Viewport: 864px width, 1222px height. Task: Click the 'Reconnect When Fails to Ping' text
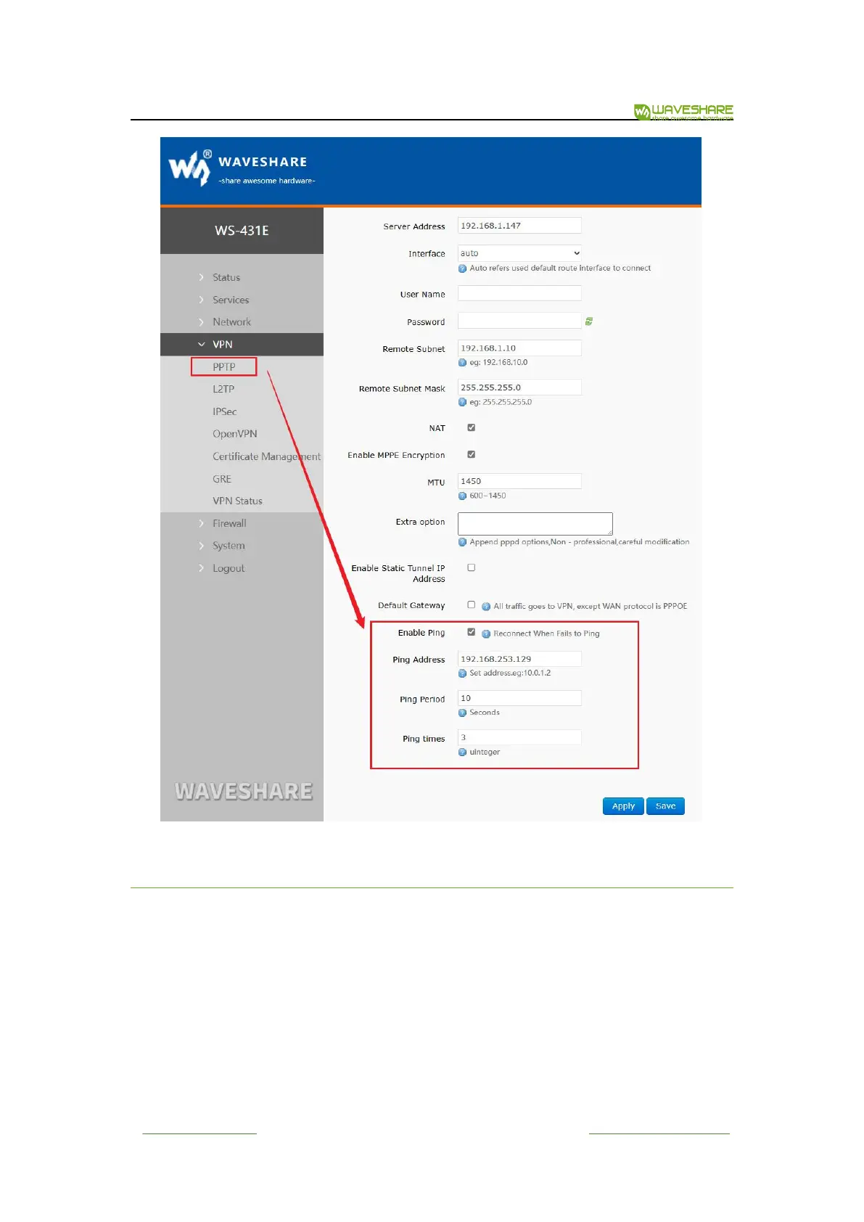(546, 634)
